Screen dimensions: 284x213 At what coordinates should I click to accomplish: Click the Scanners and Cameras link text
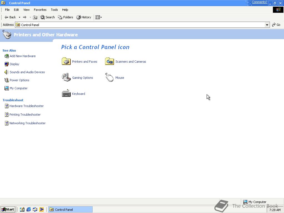click(131, 62)
